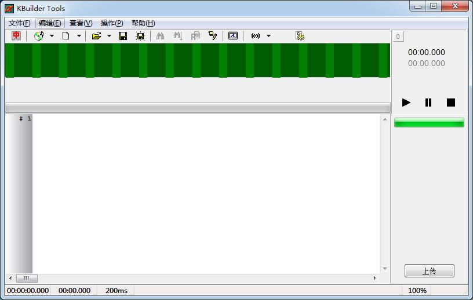Click the red Chinese character toolbar icon
Viewport: 473px width, 300px height.
[16, 36]
